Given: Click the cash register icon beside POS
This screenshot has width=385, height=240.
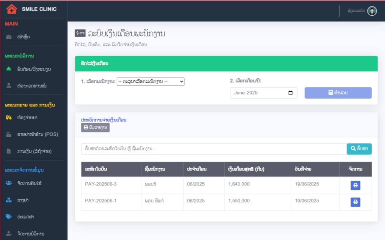Looking at the screenshot, I should (x=9, y=134).
